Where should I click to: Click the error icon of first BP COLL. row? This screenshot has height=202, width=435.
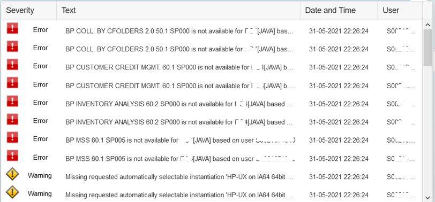click(12, 28)
